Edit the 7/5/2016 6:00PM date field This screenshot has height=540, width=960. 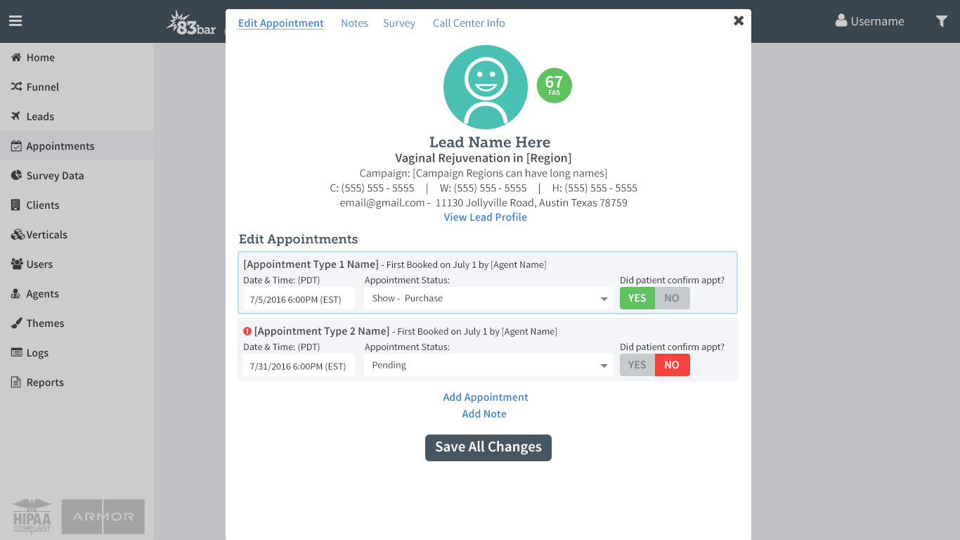(x=299, y=299)
